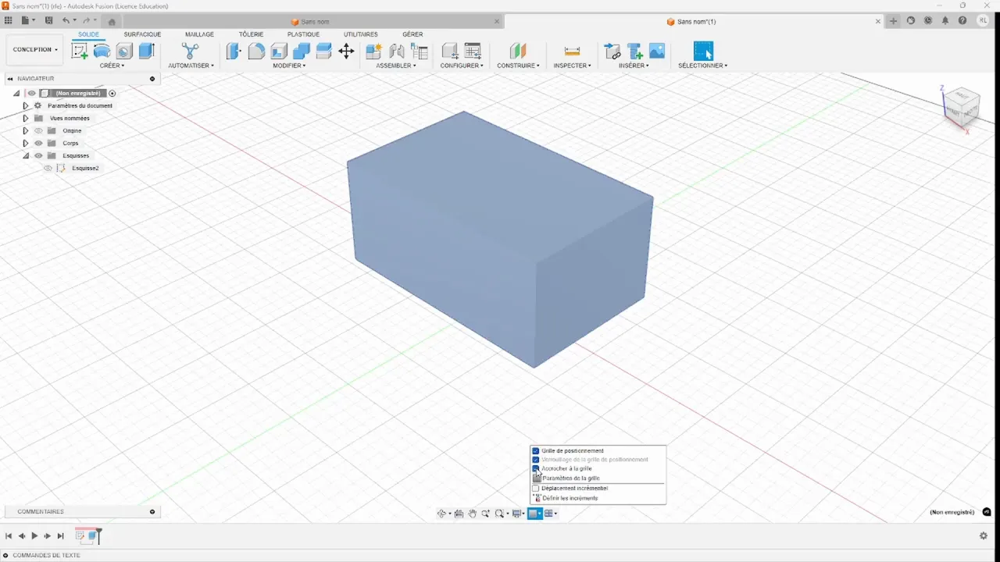Viewport: 1000px width, 562px height.
Task: Open the CRÉER dropdown menu
Action: [112, 66]
